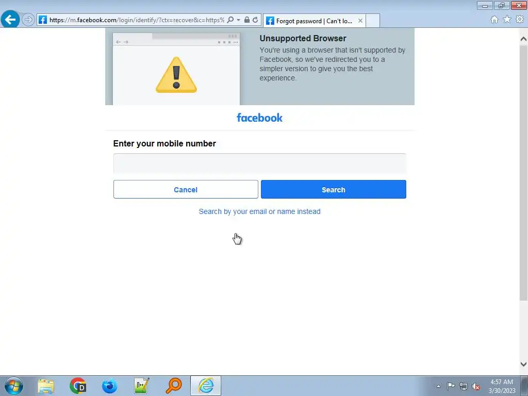Open the Action Center flag icon

451,386
